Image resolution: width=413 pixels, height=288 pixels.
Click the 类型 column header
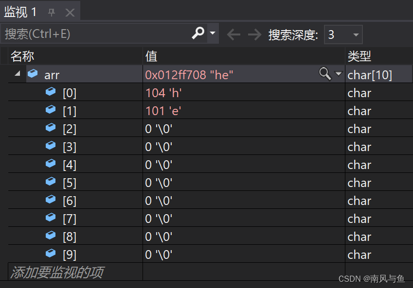pos(379,56)
